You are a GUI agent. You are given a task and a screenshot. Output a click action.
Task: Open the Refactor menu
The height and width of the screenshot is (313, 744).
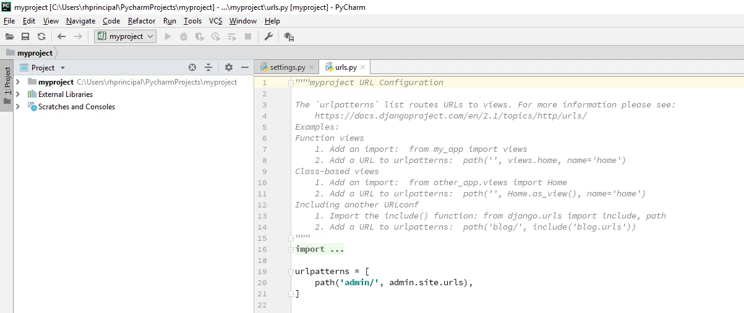pos(142,21)
